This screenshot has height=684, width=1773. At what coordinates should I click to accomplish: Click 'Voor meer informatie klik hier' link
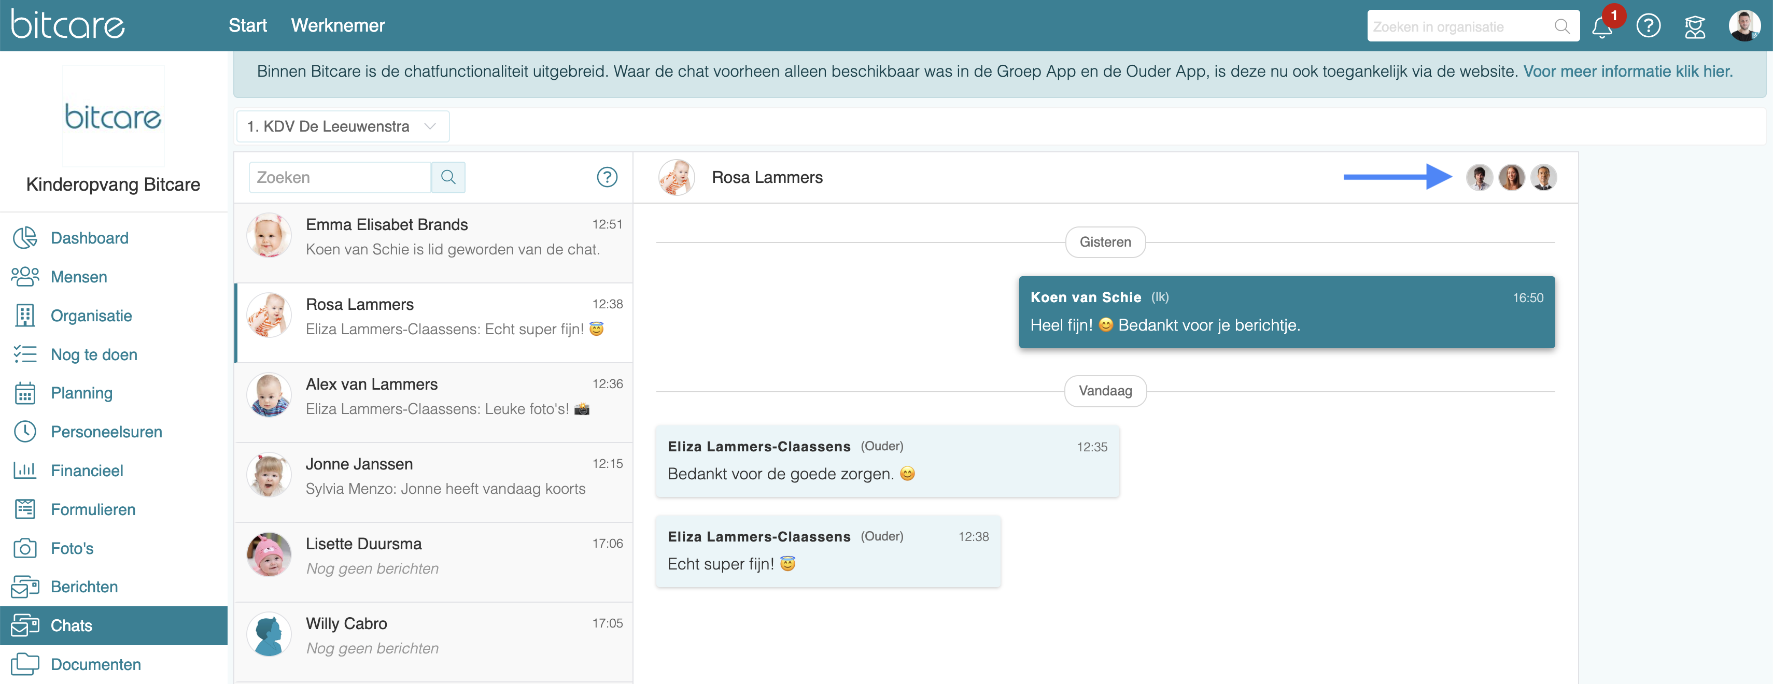[1627, 72]
